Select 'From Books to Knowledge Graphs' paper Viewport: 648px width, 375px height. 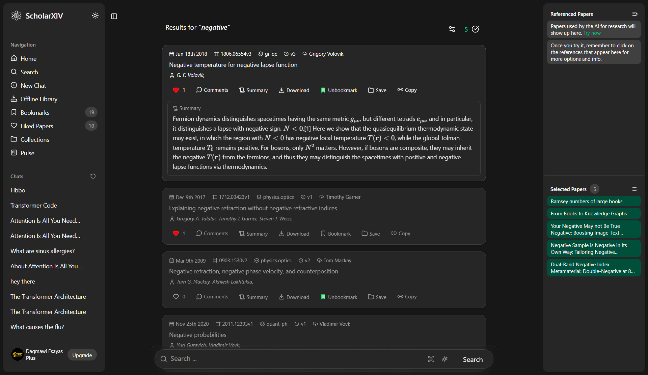[594, 214]
